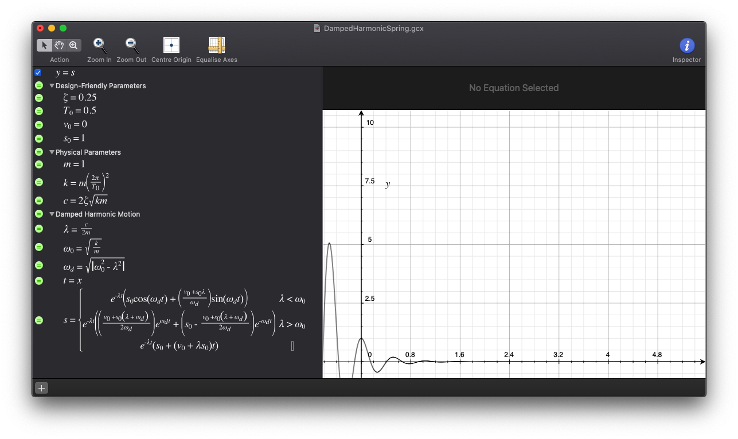Screen dimensions: 738x439
Task: Click the Equalise Axes icon
Action: [217, 45]
